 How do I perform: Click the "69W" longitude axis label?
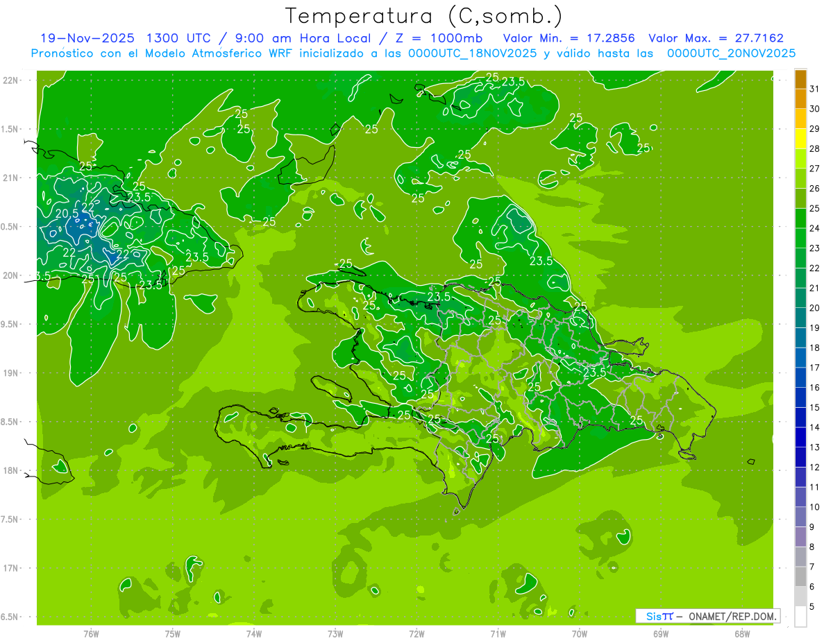661,634
